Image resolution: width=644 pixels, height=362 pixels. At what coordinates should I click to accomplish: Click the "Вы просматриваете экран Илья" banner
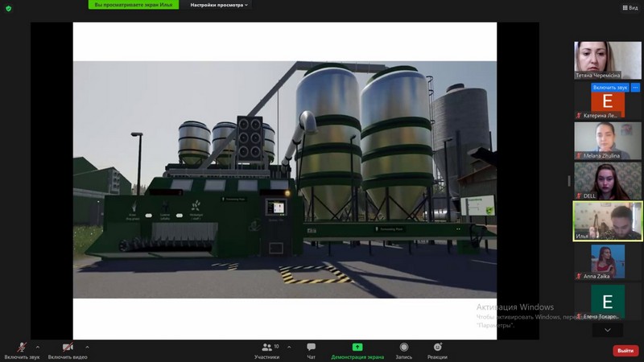(134, 5)
